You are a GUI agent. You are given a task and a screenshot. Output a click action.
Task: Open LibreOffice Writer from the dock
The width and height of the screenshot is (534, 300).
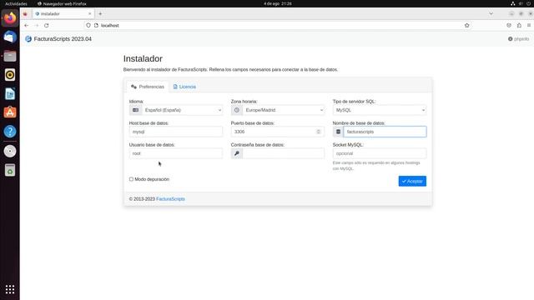[10, 93]
